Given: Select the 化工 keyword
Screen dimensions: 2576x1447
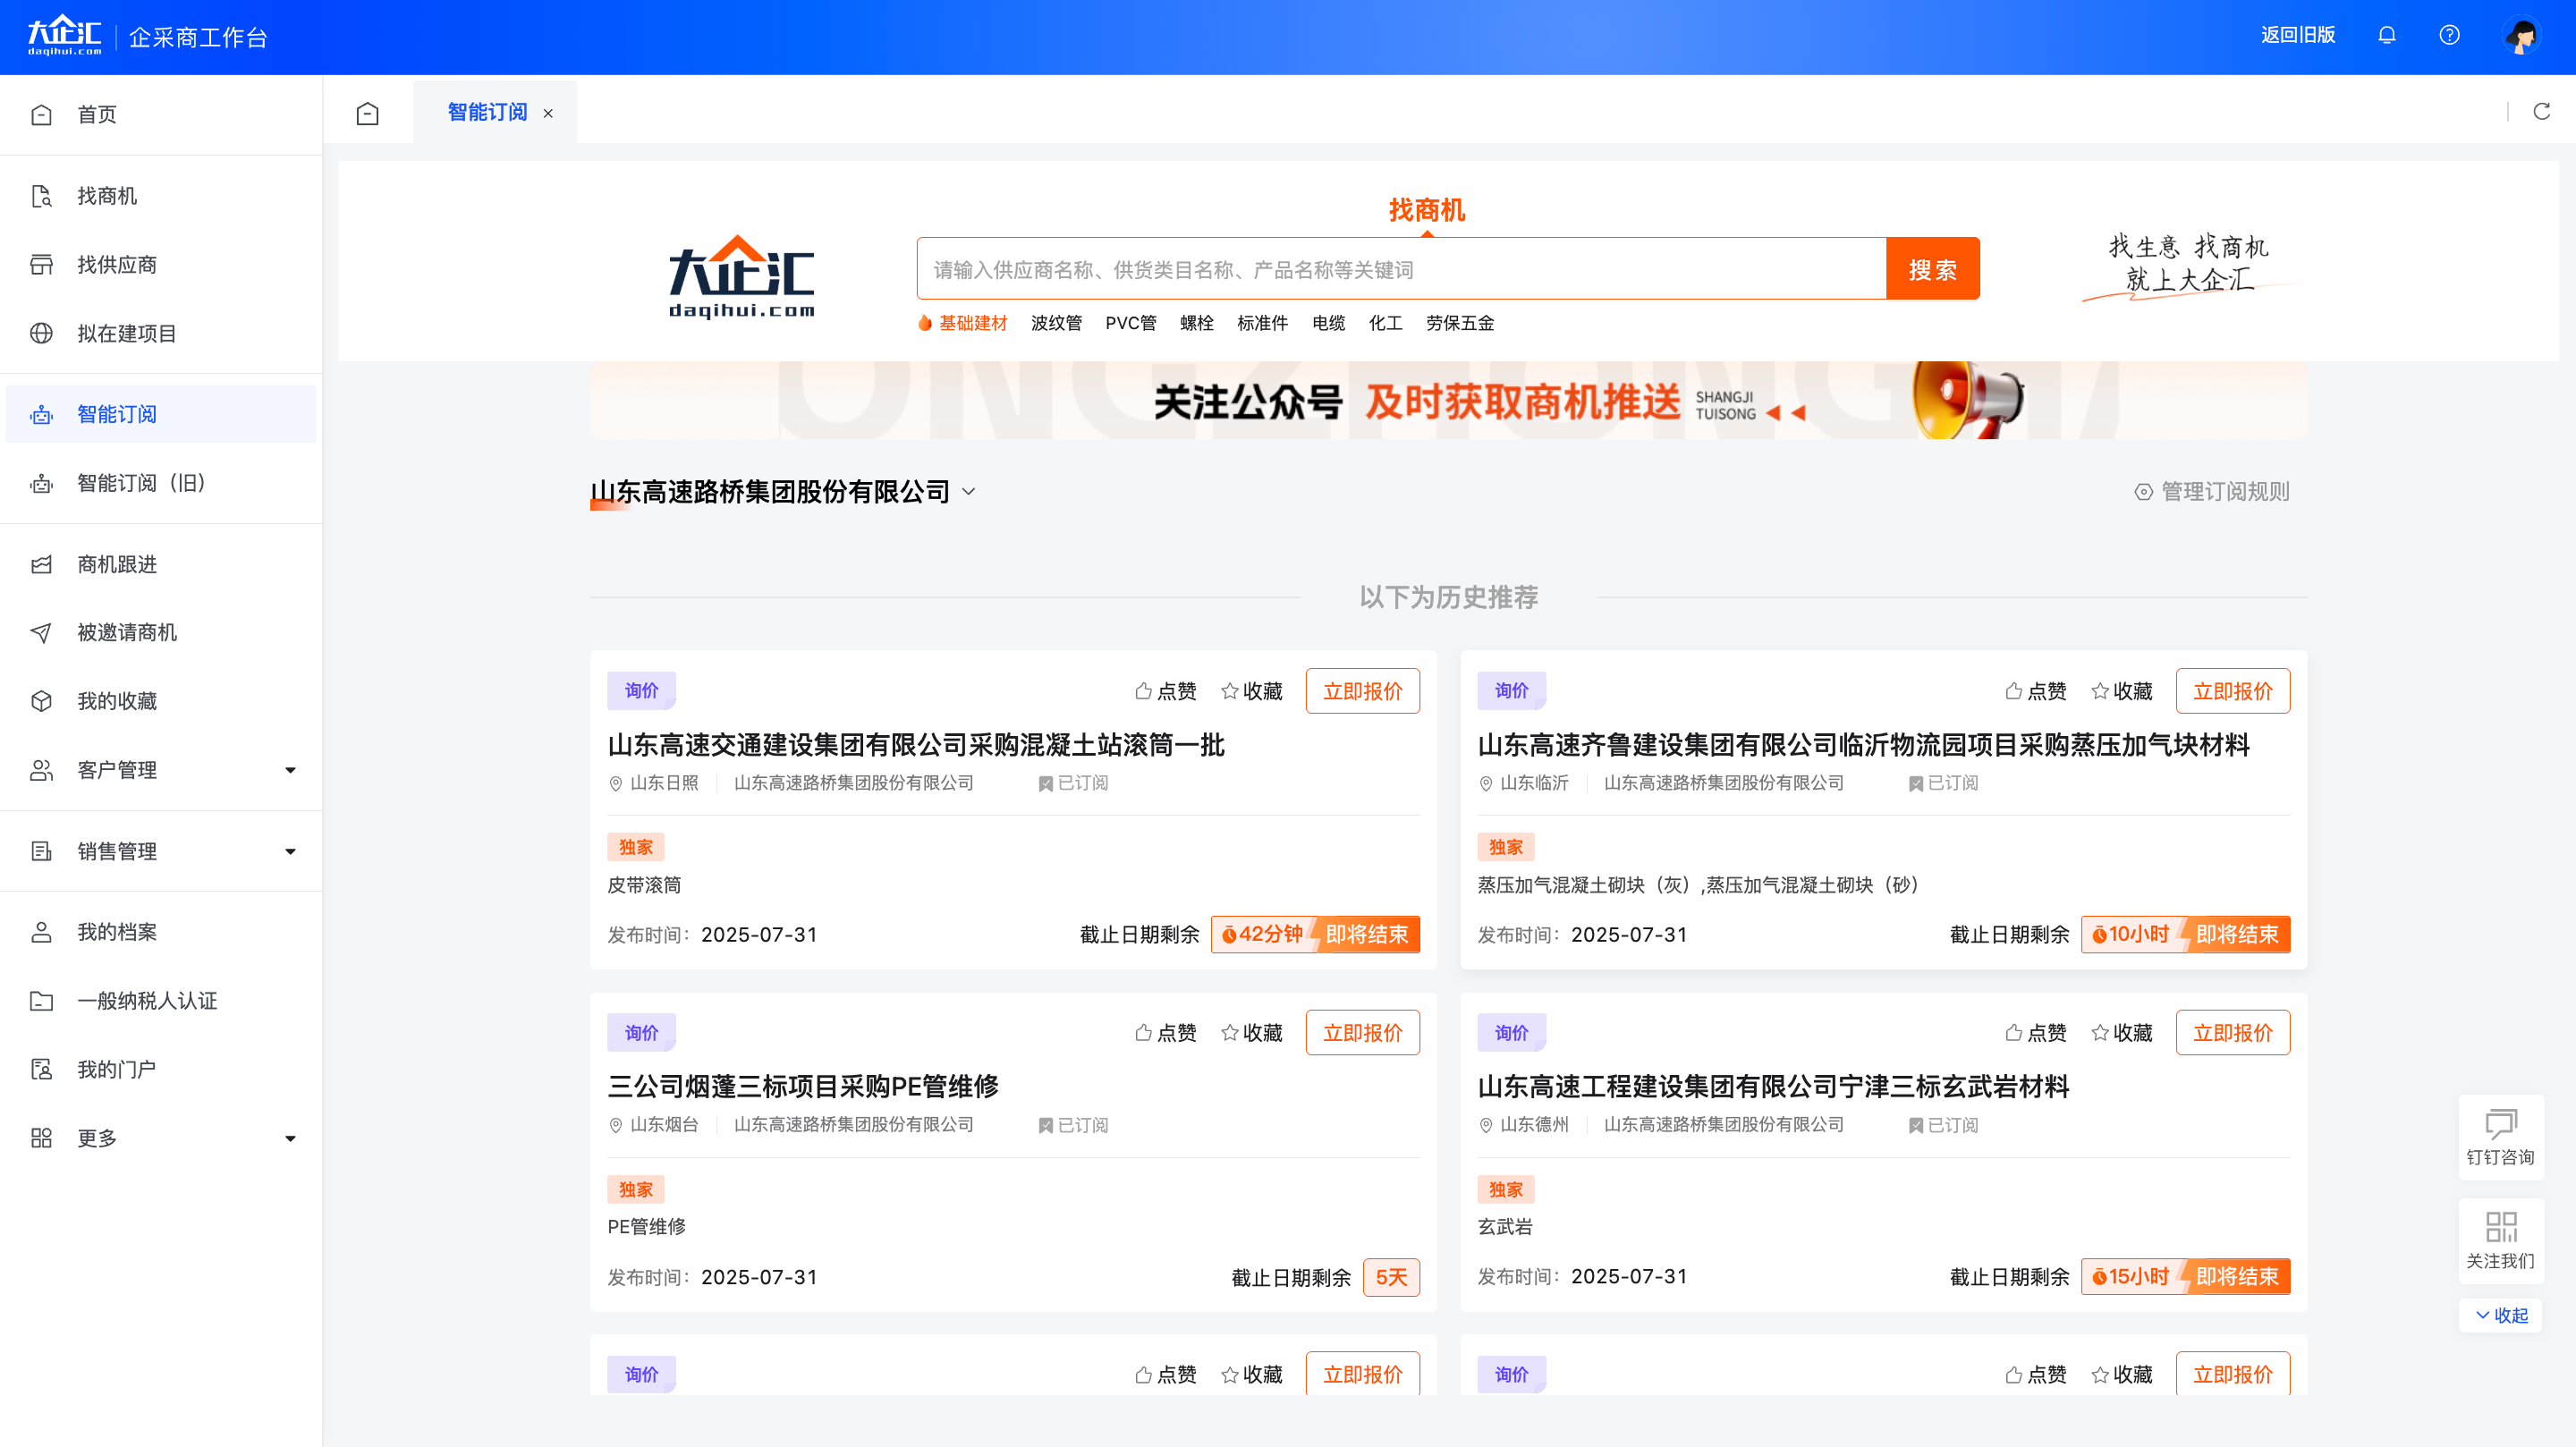Looking at the screenshot, I should 1385,324.
